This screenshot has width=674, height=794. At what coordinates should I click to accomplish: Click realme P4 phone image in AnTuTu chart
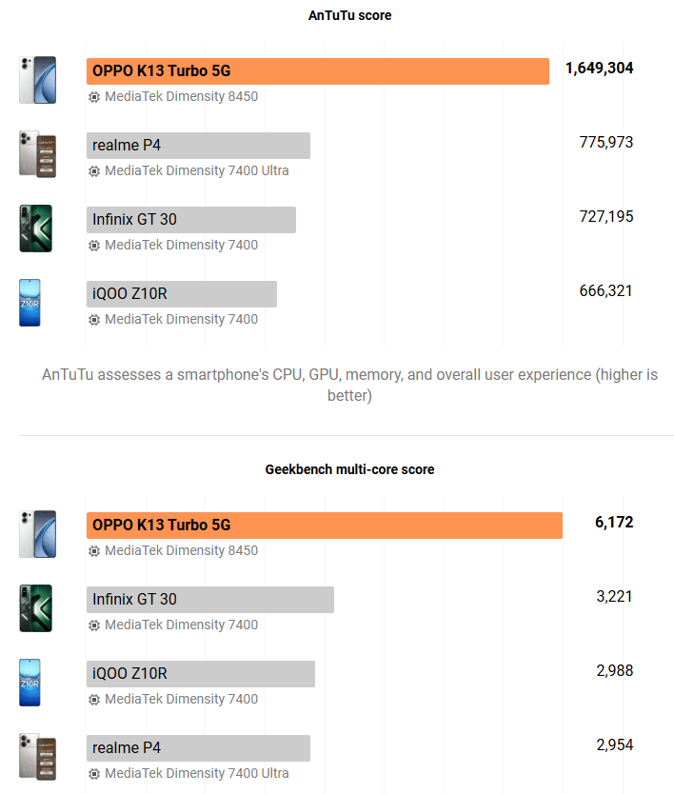[x=37, y=154]
